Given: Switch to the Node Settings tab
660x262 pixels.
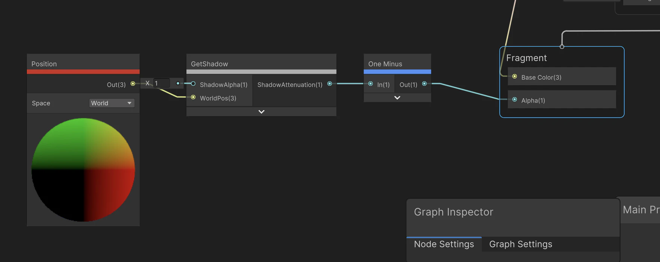Looking at the screenshot, I should coord(444,244).
